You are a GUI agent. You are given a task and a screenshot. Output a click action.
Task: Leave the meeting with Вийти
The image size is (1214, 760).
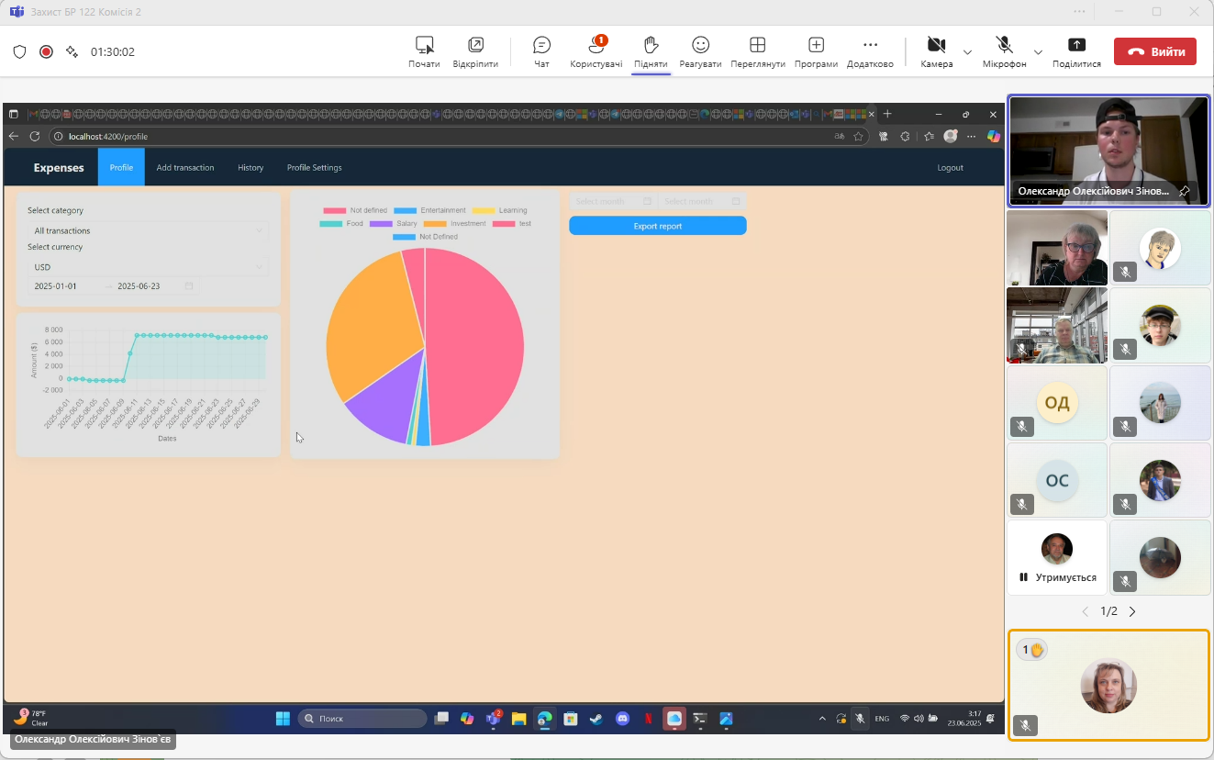pyautogui.click(x=1155, y=51)
